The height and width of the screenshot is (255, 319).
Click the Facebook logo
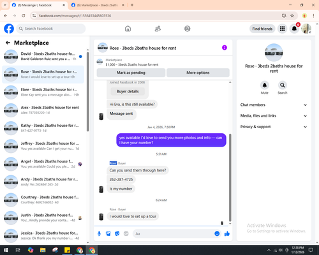pyautogui.click(x=9, y=29)
